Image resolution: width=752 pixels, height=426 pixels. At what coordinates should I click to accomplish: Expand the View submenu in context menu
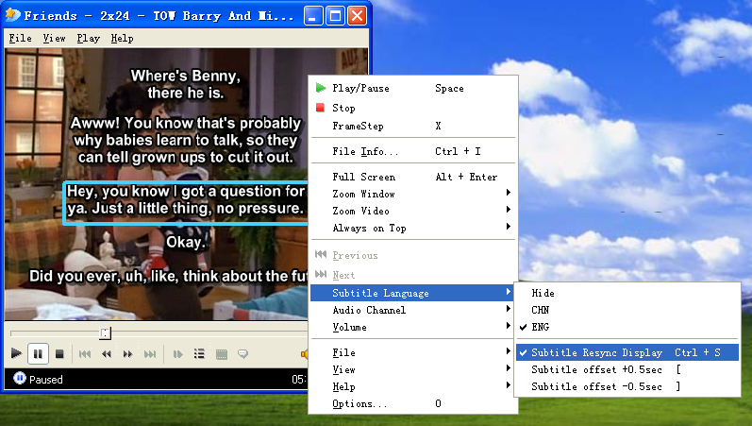point(413,370)
